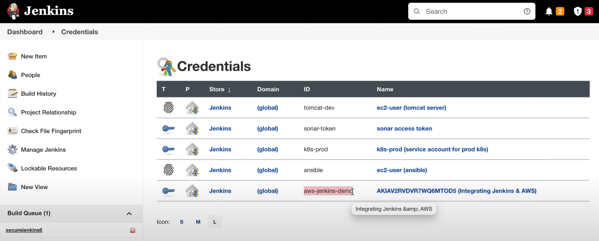Click the key type icon for sonar-token
The height and width of the screenshot is (241, 599).
(169, 129)
